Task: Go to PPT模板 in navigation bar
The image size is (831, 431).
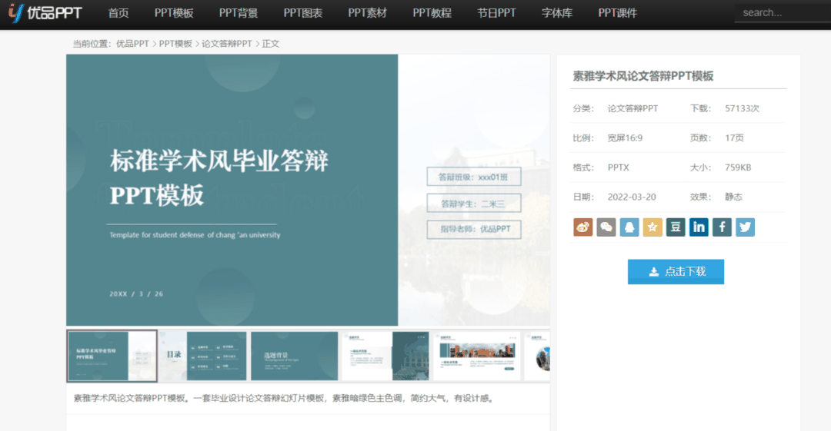Action: (174, 13)
